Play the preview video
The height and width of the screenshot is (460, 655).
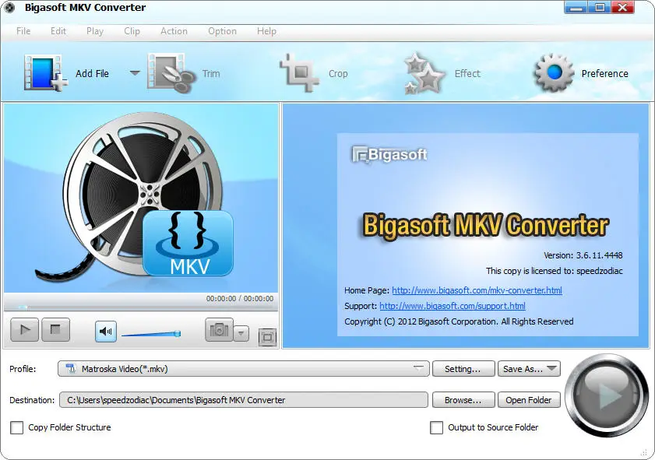(25, 330)
